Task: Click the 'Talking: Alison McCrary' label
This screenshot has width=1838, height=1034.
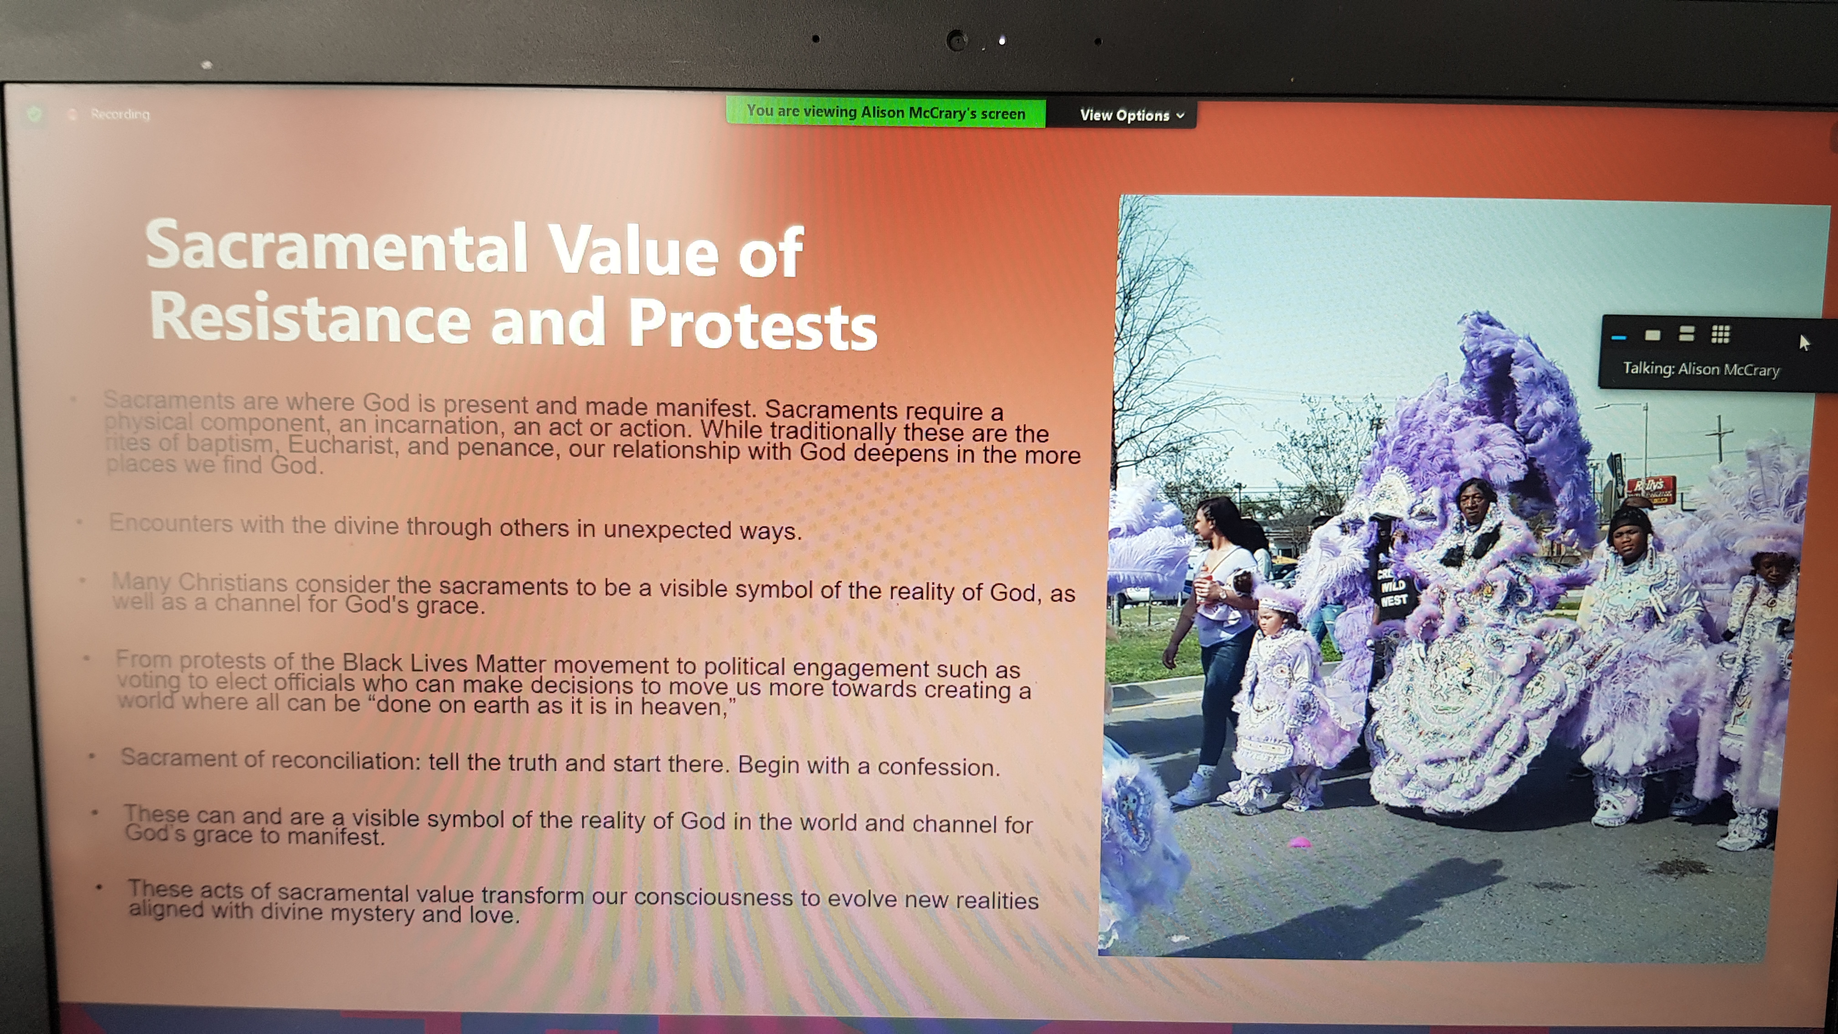Action: tap(1700, 370)
